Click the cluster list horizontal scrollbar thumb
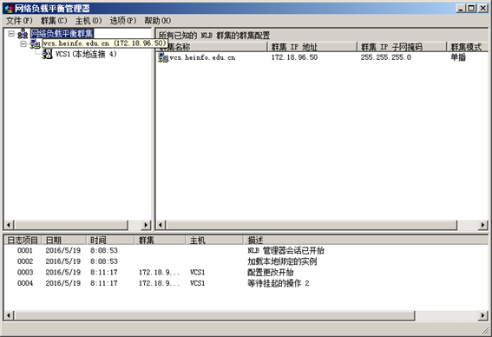This screenshot has width=492, height=337. click(x=311, y=225)
